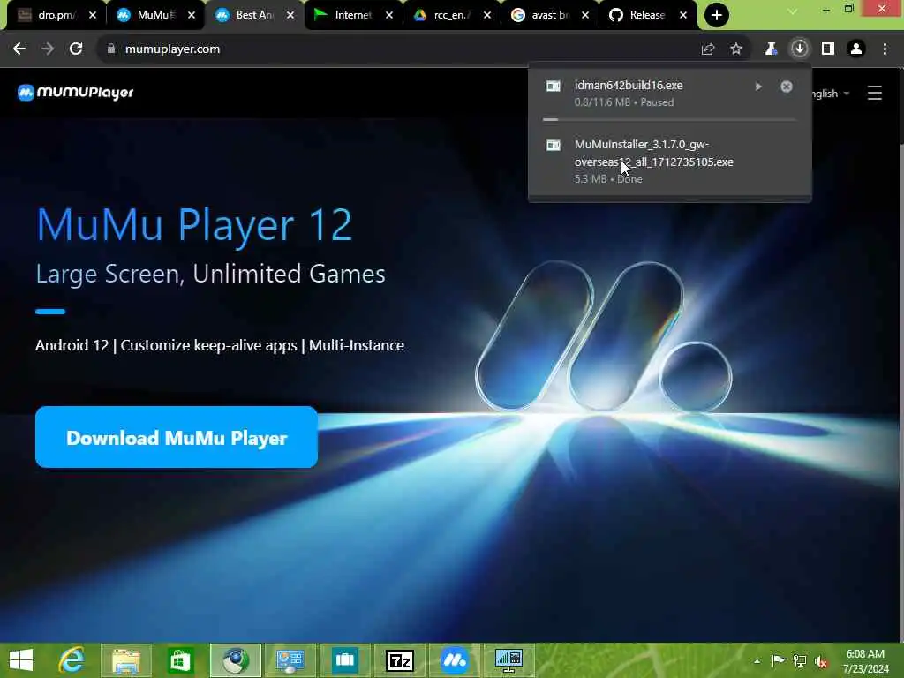Switch to the GitHub Release tab

coord(640,15)
